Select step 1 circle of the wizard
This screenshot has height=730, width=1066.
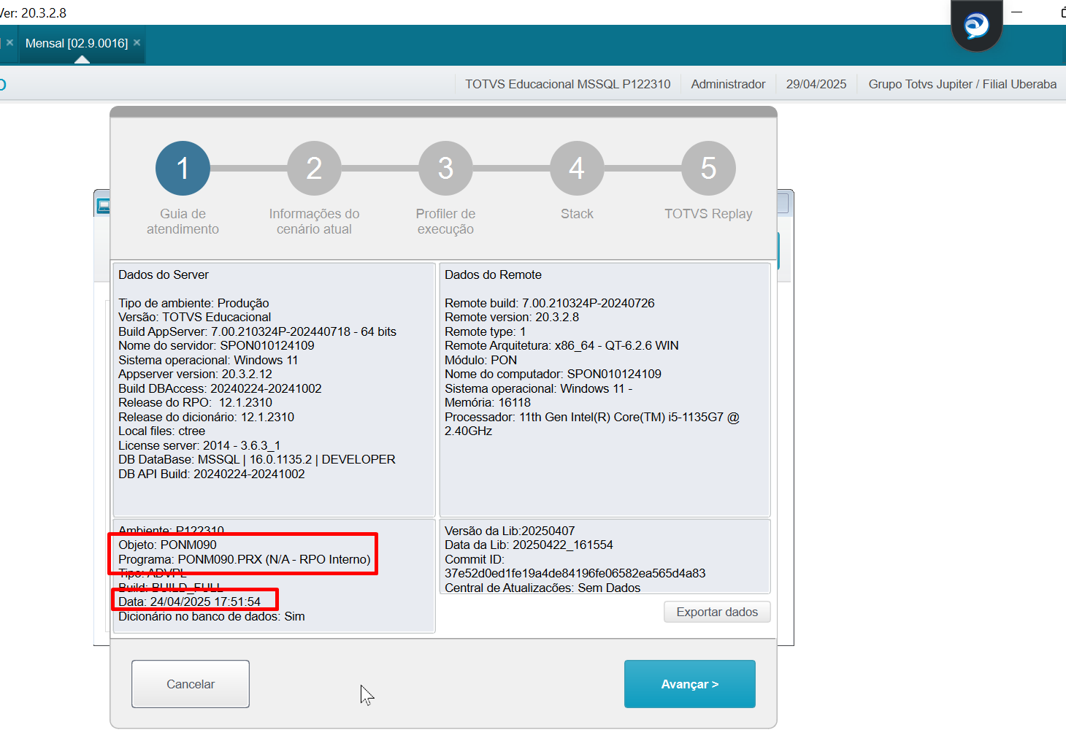coord(183,168)
